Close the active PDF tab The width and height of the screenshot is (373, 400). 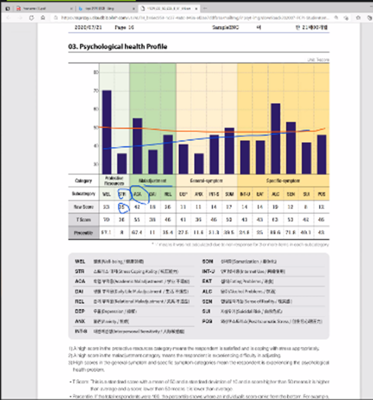pyautogui.click(x=196, y=9)
